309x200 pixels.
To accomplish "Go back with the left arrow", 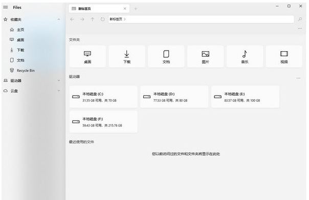I will 72,19.
